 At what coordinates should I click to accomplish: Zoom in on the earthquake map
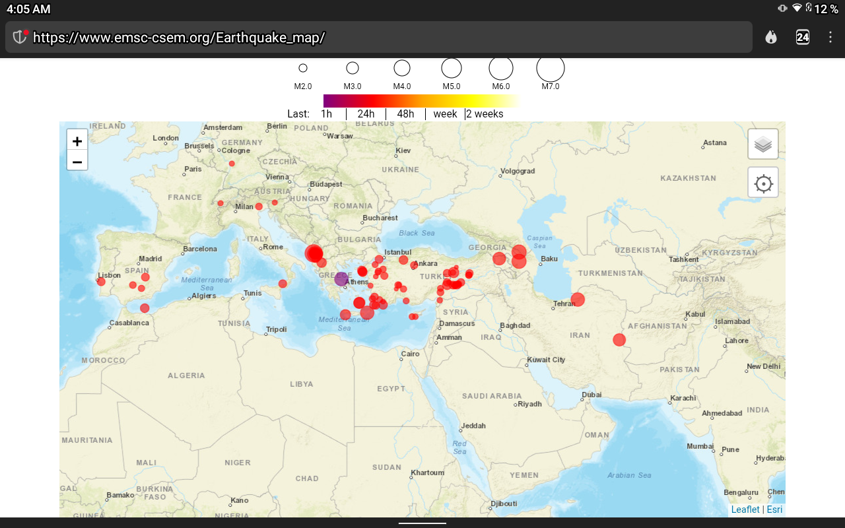77,141
